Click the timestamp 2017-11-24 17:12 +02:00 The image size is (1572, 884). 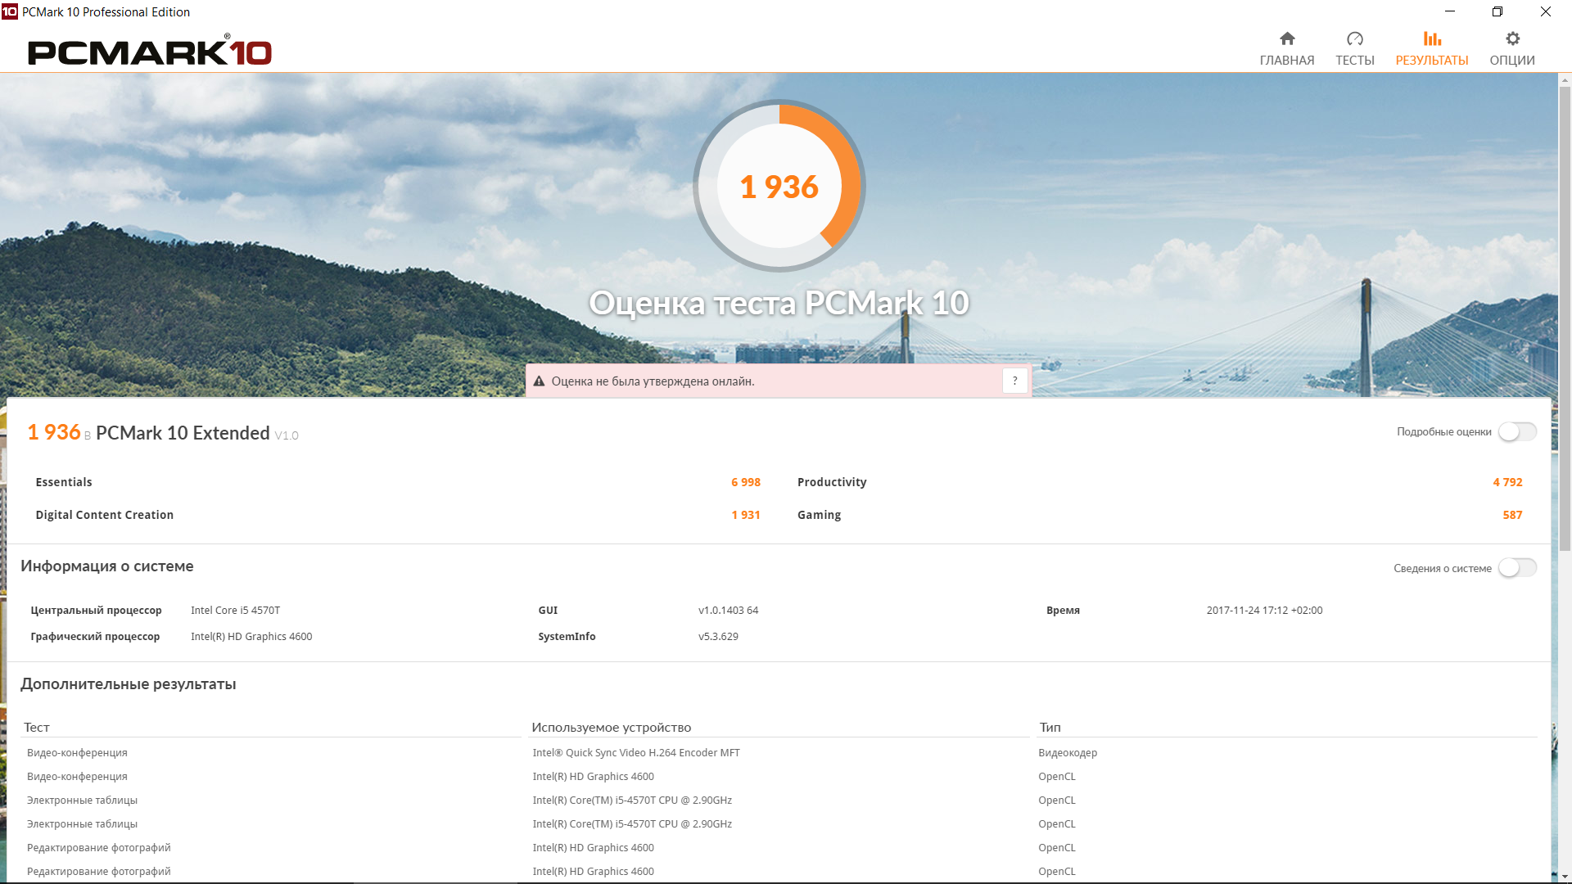pyautogui.click(x=1264, y=611)
